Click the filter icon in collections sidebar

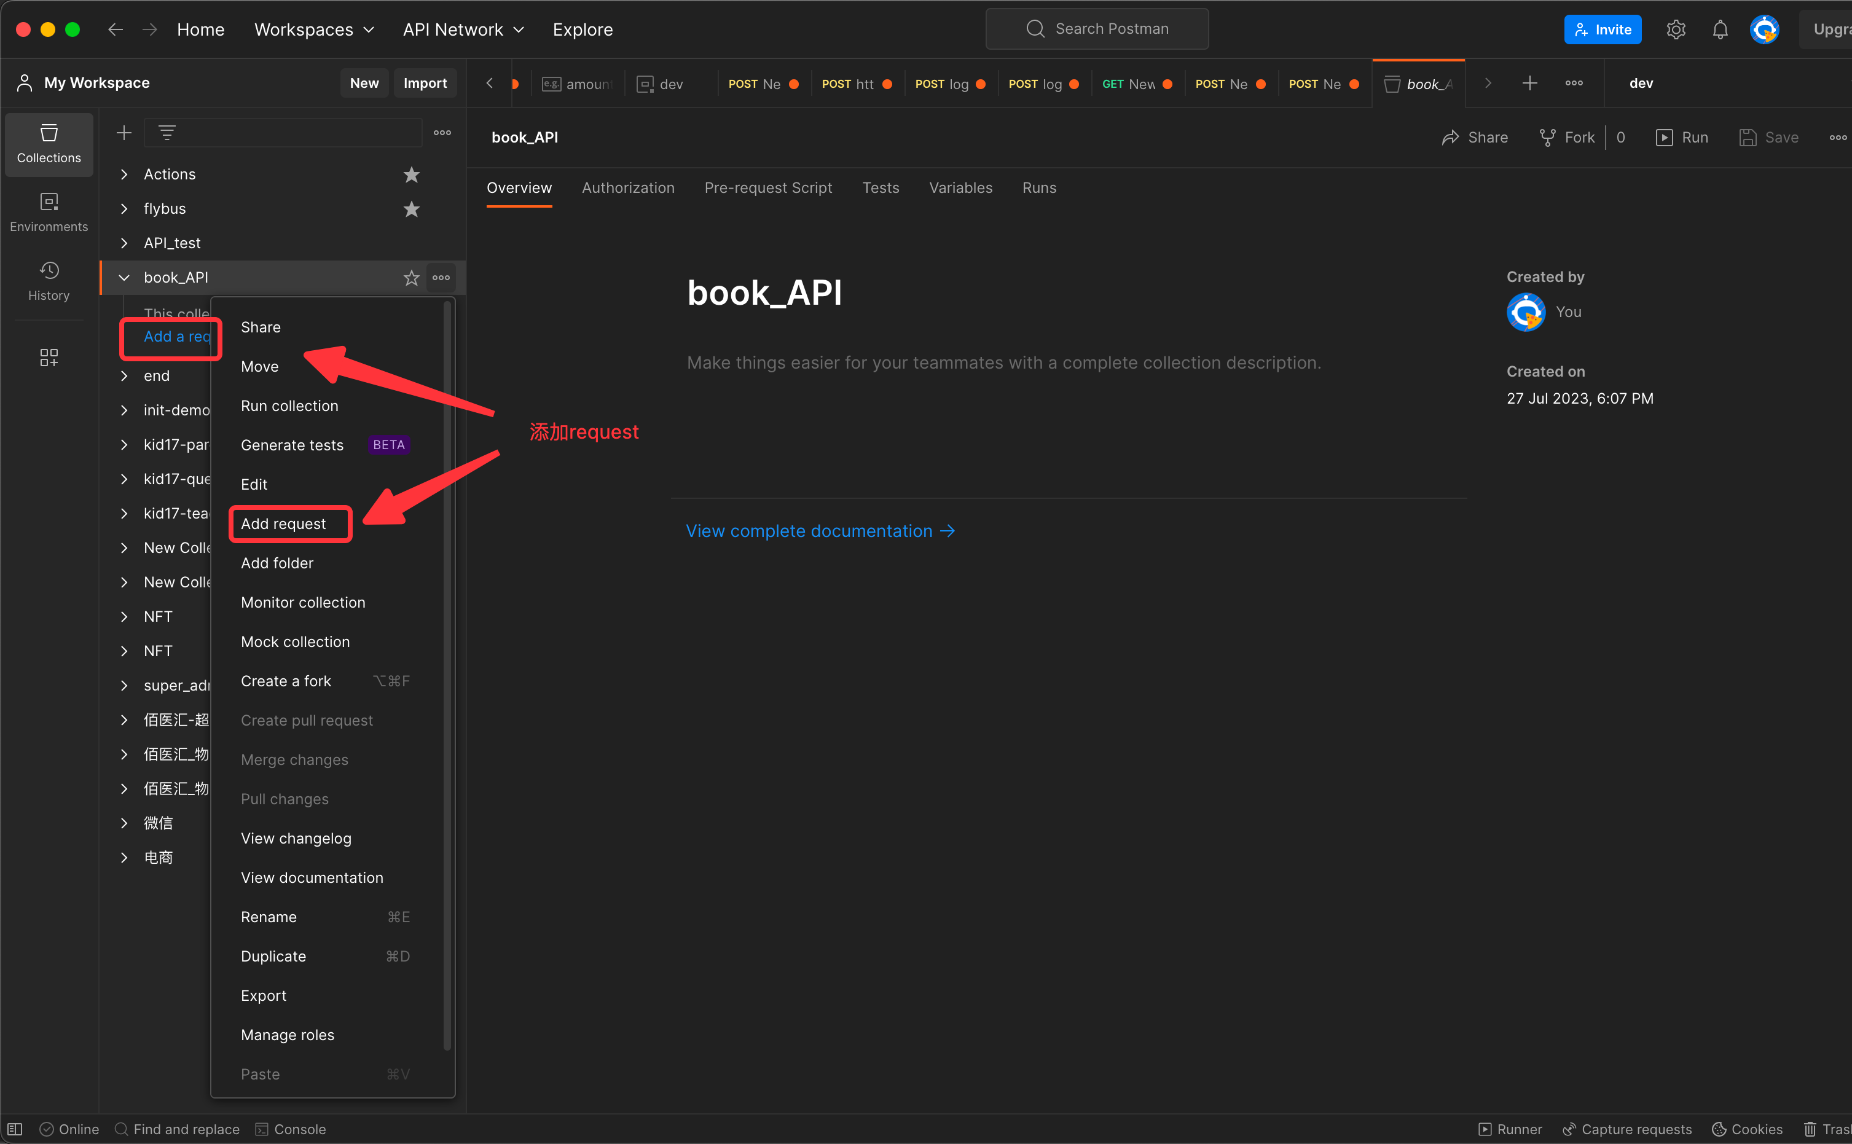[x=167, y=133]
